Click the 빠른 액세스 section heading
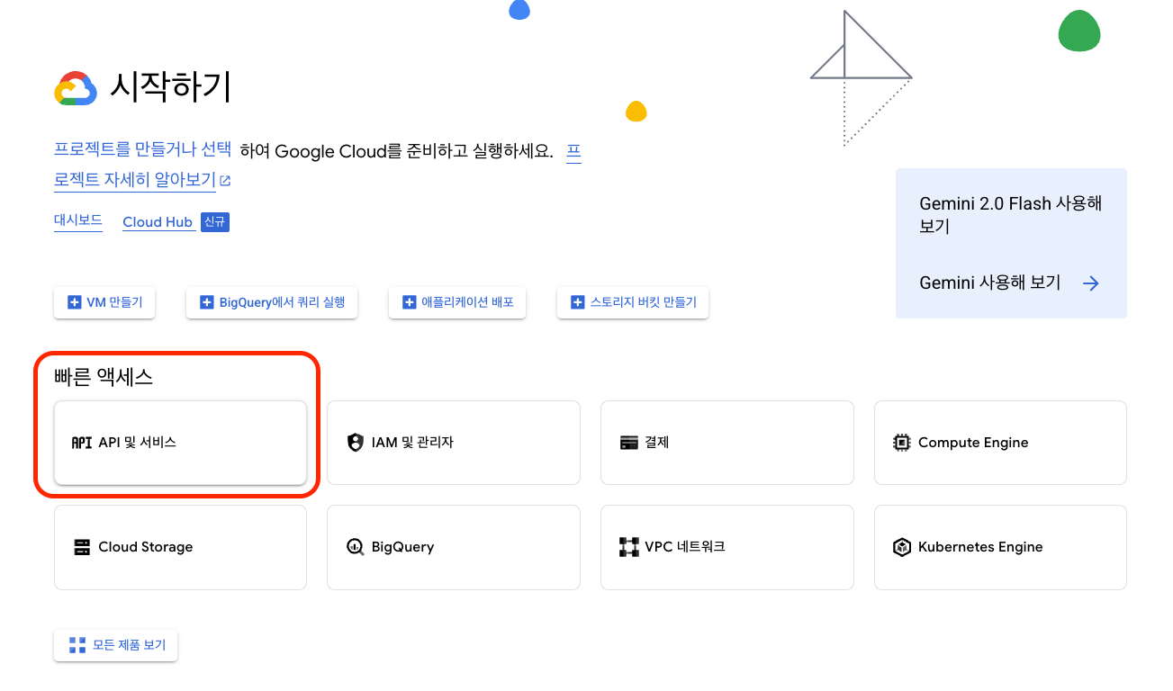This screenshot has height=691, width=1173. point(104,378)
